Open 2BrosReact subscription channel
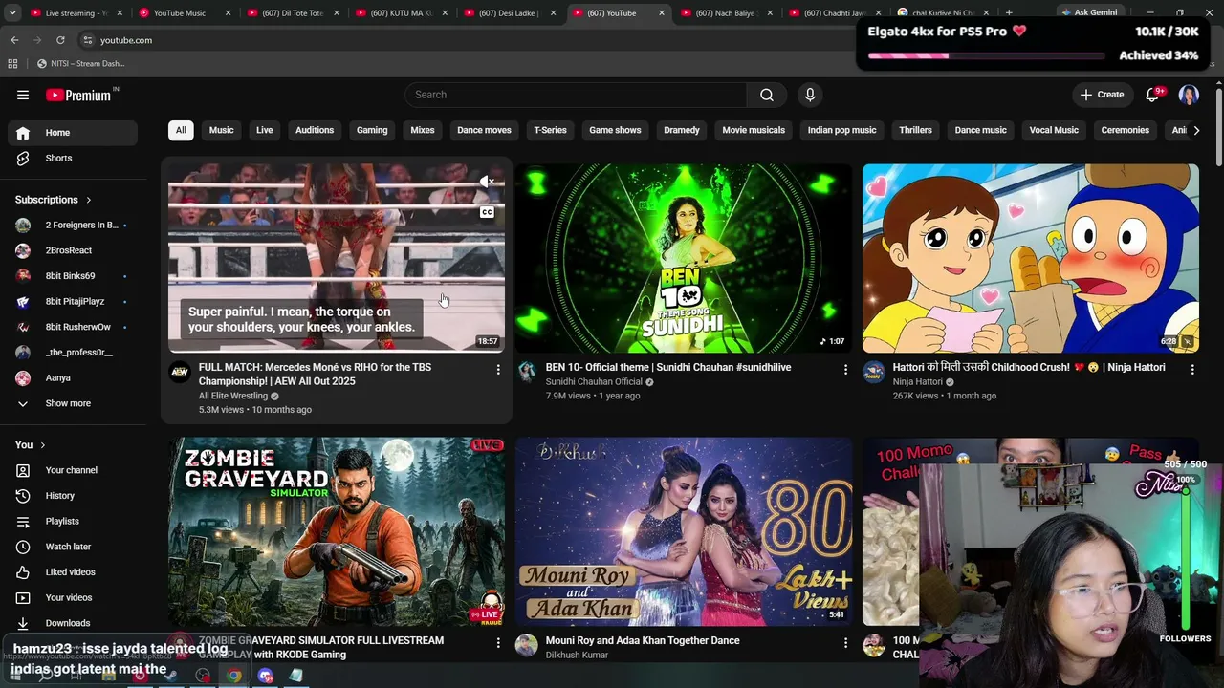Image resolution: width=1224 pixels, height=688 pixels. point(73,250)
